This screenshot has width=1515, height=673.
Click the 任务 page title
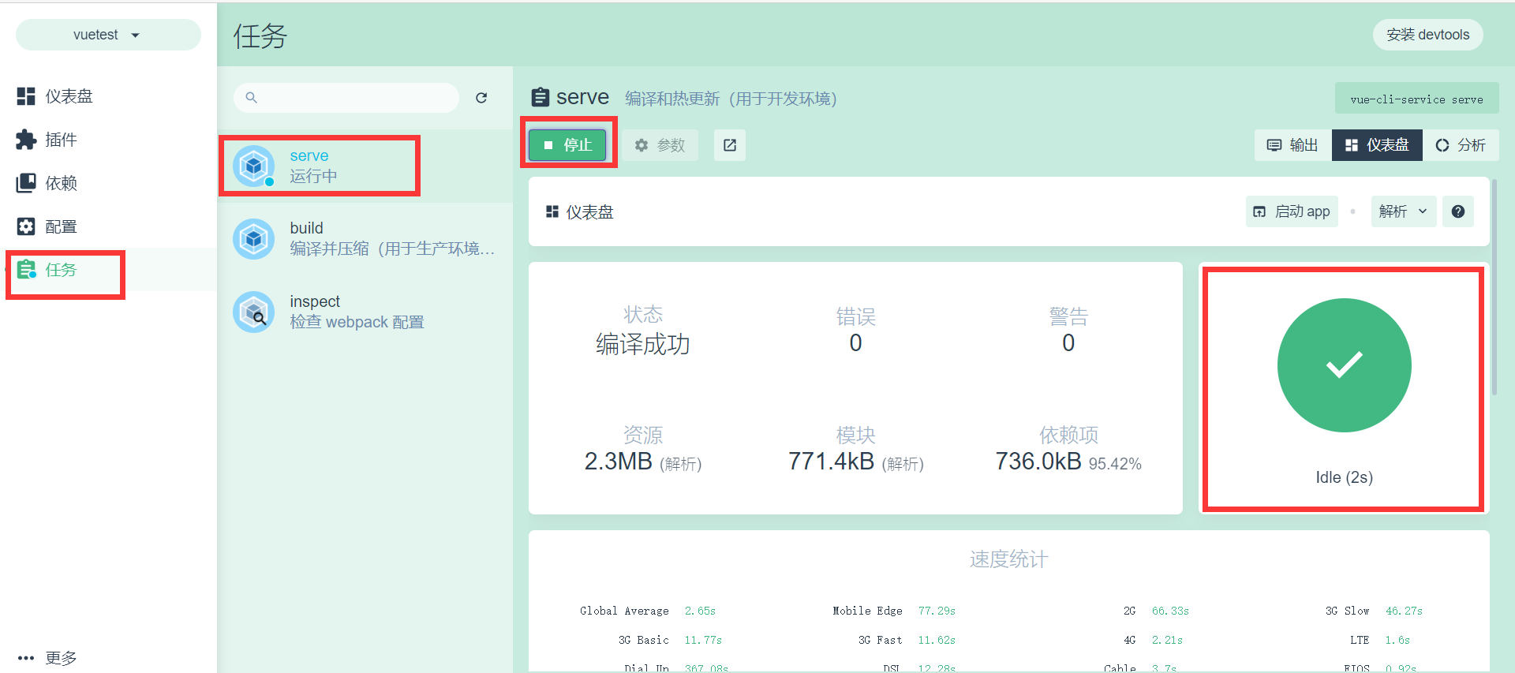point(260,36)
